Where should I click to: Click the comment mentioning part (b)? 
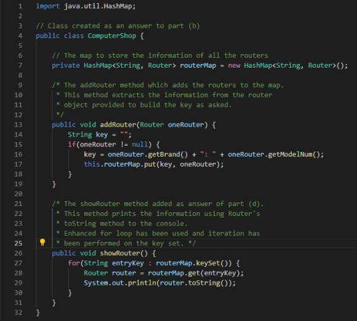coord(118,26)
